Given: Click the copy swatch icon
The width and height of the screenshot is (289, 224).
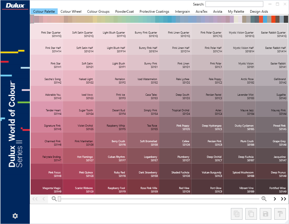Looking at the screenshot, I should coord(251,214).
